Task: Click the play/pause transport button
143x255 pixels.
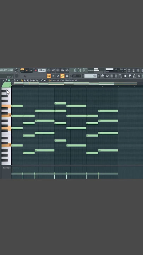Action: coord(27,70)
